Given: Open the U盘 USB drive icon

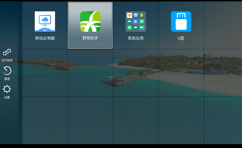Looking at the screenshot, I should click(181, 22).
